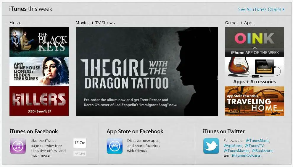The image size is (293, 167).
Task: Open OINK iPhone App of the Week banner
Action: pos(254,42)
